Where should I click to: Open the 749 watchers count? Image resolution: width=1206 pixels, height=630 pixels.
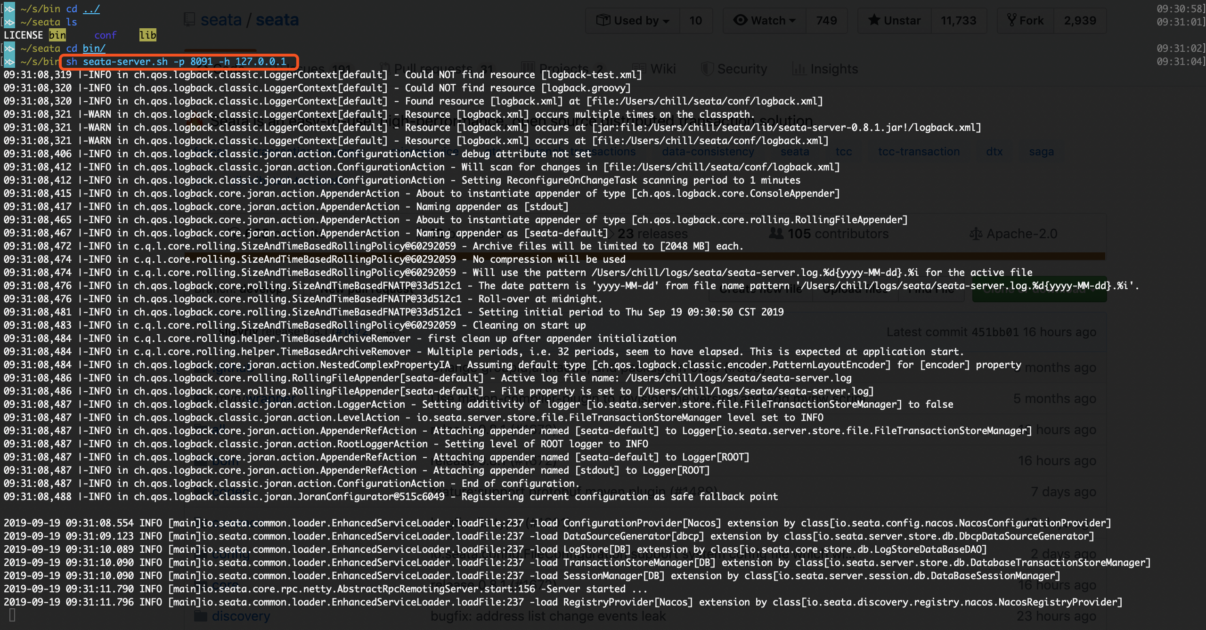click(826, 21)
